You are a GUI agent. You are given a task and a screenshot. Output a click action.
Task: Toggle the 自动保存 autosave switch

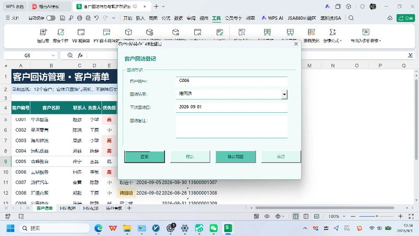tap(50, 18)
